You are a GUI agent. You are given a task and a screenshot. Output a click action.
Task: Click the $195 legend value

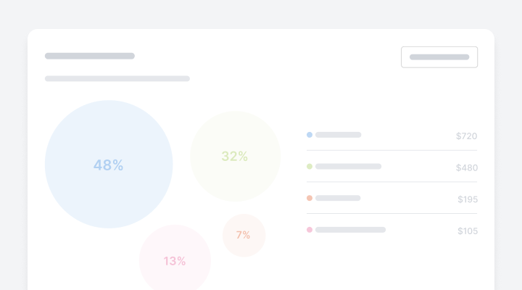tap(467, 199)
